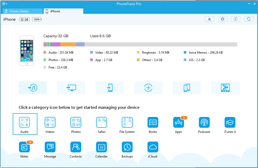258x168 pixels.
Task: Open settings with the gear button
Action: pos(223,19)
